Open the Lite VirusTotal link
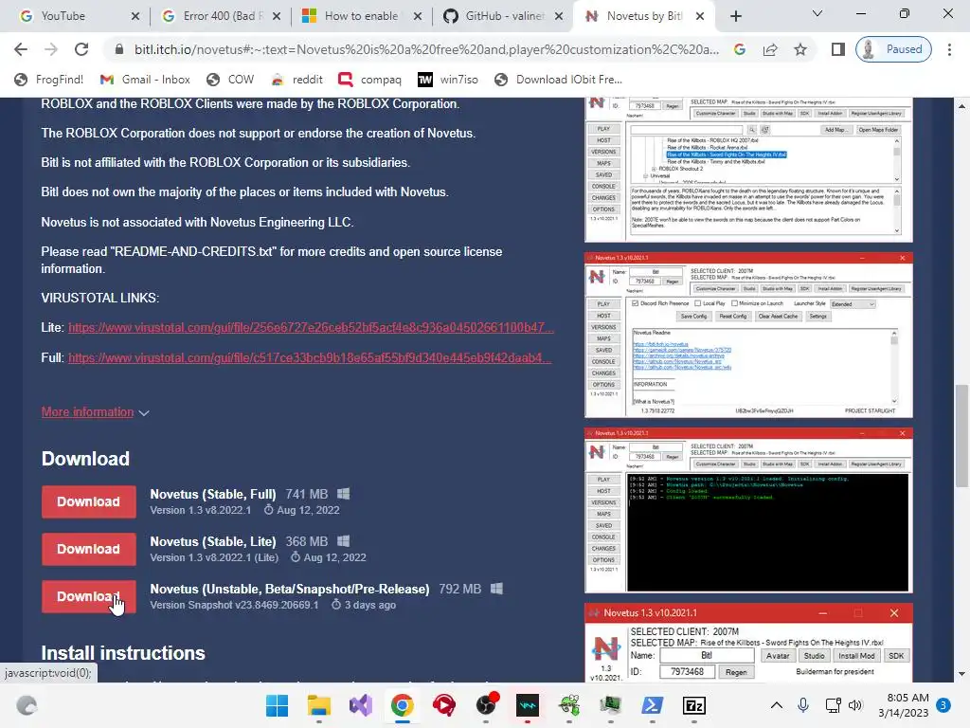The width and height of the screenshot is (970, 728). (311, 327)
